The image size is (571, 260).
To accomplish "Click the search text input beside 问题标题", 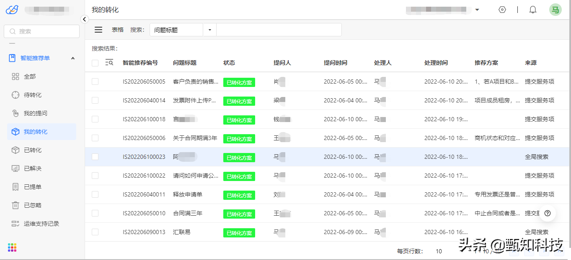I will pos(279,30).
